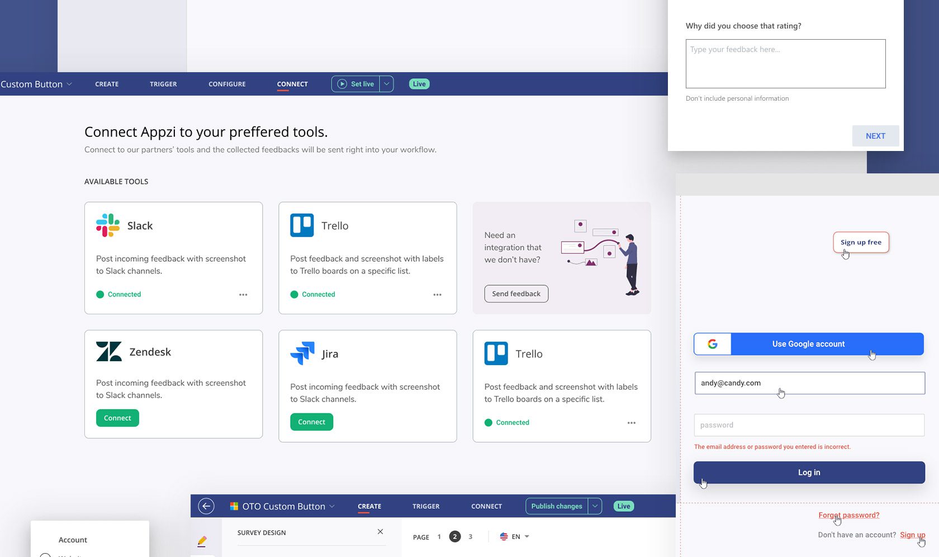Go to survey page 1
This screenshot has width=939, height=557.
[x=439, y=537]
